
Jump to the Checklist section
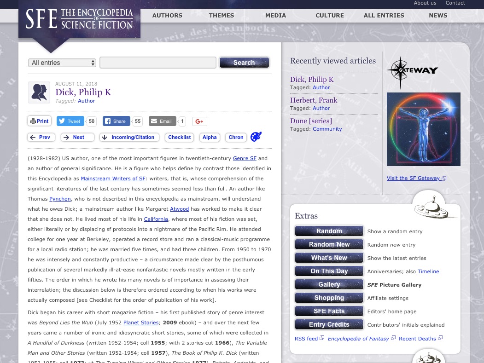coord(179,137)
